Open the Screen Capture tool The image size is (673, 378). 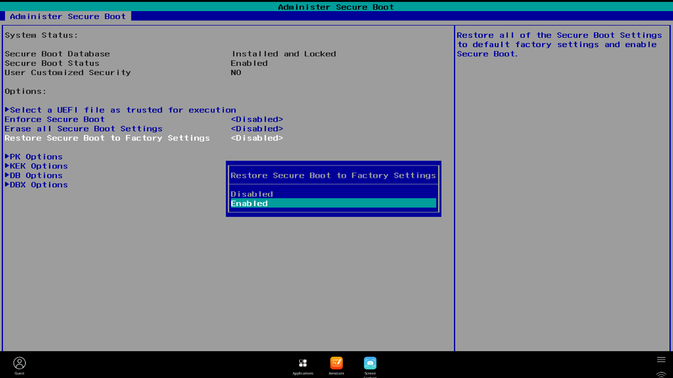pyautogui.click(x=370, y=363)
